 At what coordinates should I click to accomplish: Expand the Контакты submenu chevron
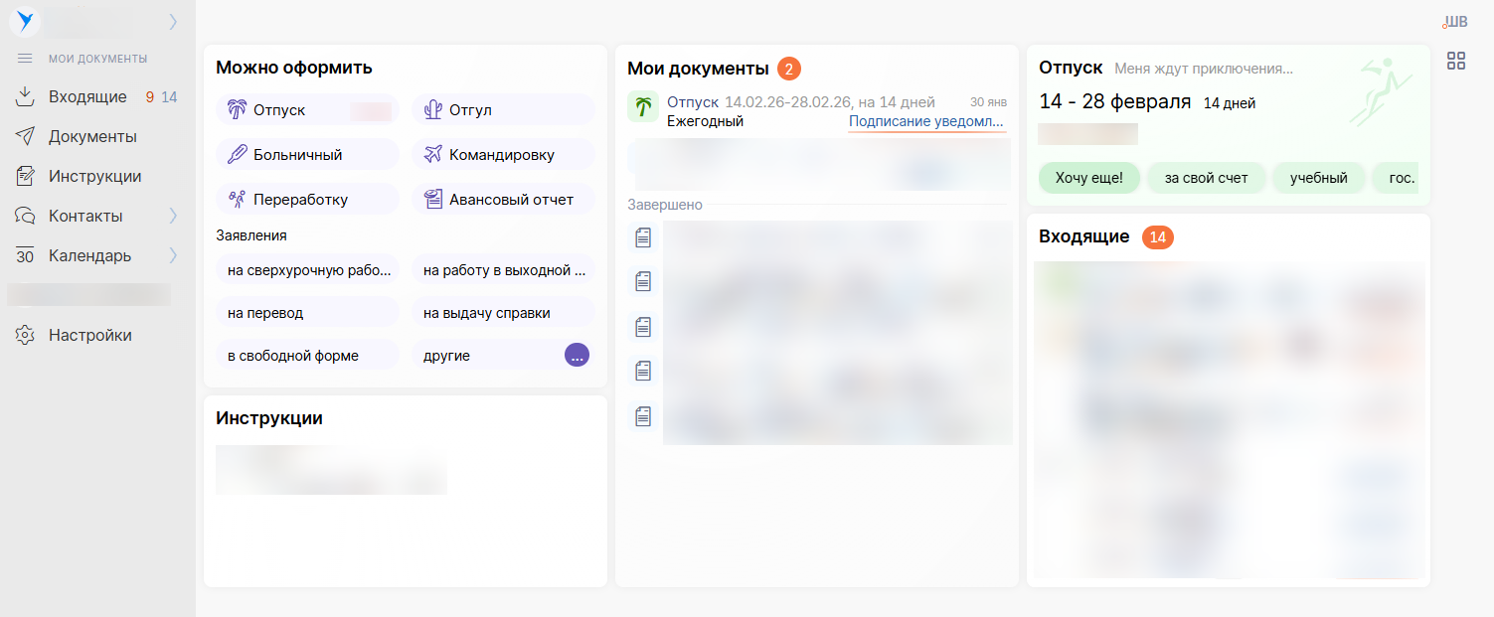click(x=173, y=216)
